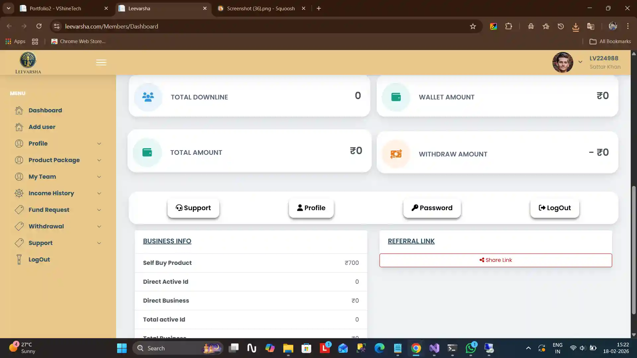Click the Withdraw Amount orange icon

(396, 154)
